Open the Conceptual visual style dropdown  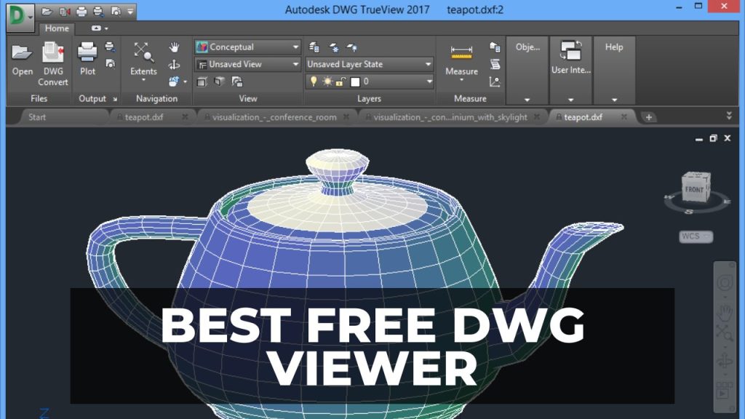248,47
